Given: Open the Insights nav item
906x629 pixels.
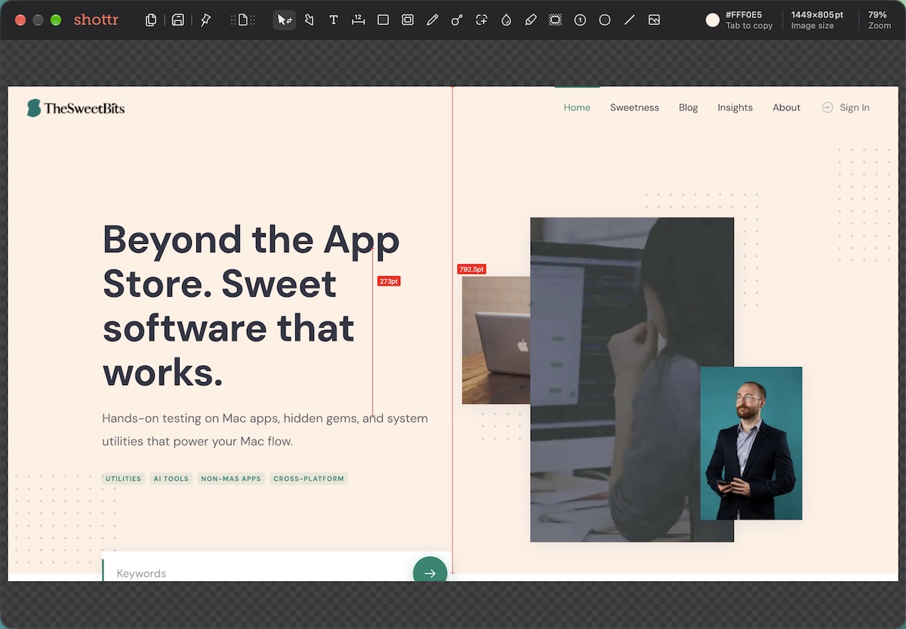Looking at the screenshot, I should click(735, 108).
